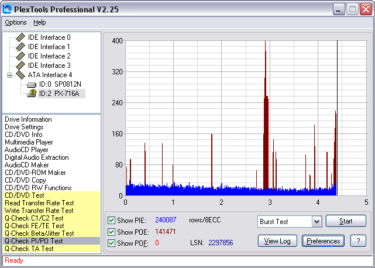The height and width of the screenshot is (268, 375).
Task: Select the ID:0 SP0812N drive
Action: tap(60, 84)
